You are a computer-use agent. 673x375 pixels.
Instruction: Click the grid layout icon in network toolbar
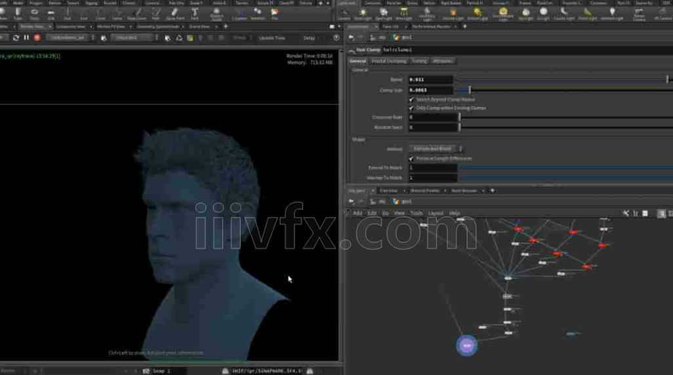click(x=645, y=213)
